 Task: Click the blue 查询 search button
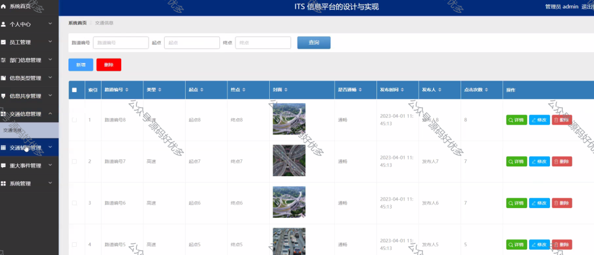pos(314,43)
